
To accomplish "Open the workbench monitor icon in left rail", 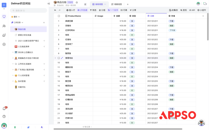I will click(x=4, y=16).
